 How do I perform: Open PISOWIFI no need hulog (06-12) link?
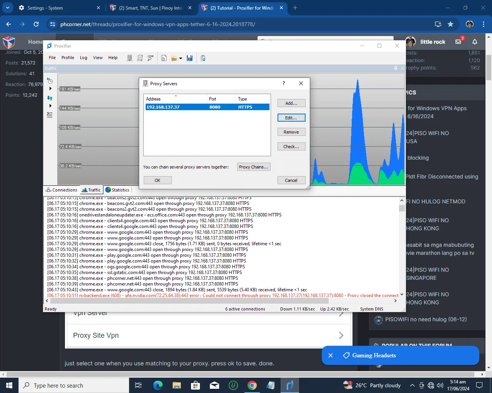click(x=426, y=319)
